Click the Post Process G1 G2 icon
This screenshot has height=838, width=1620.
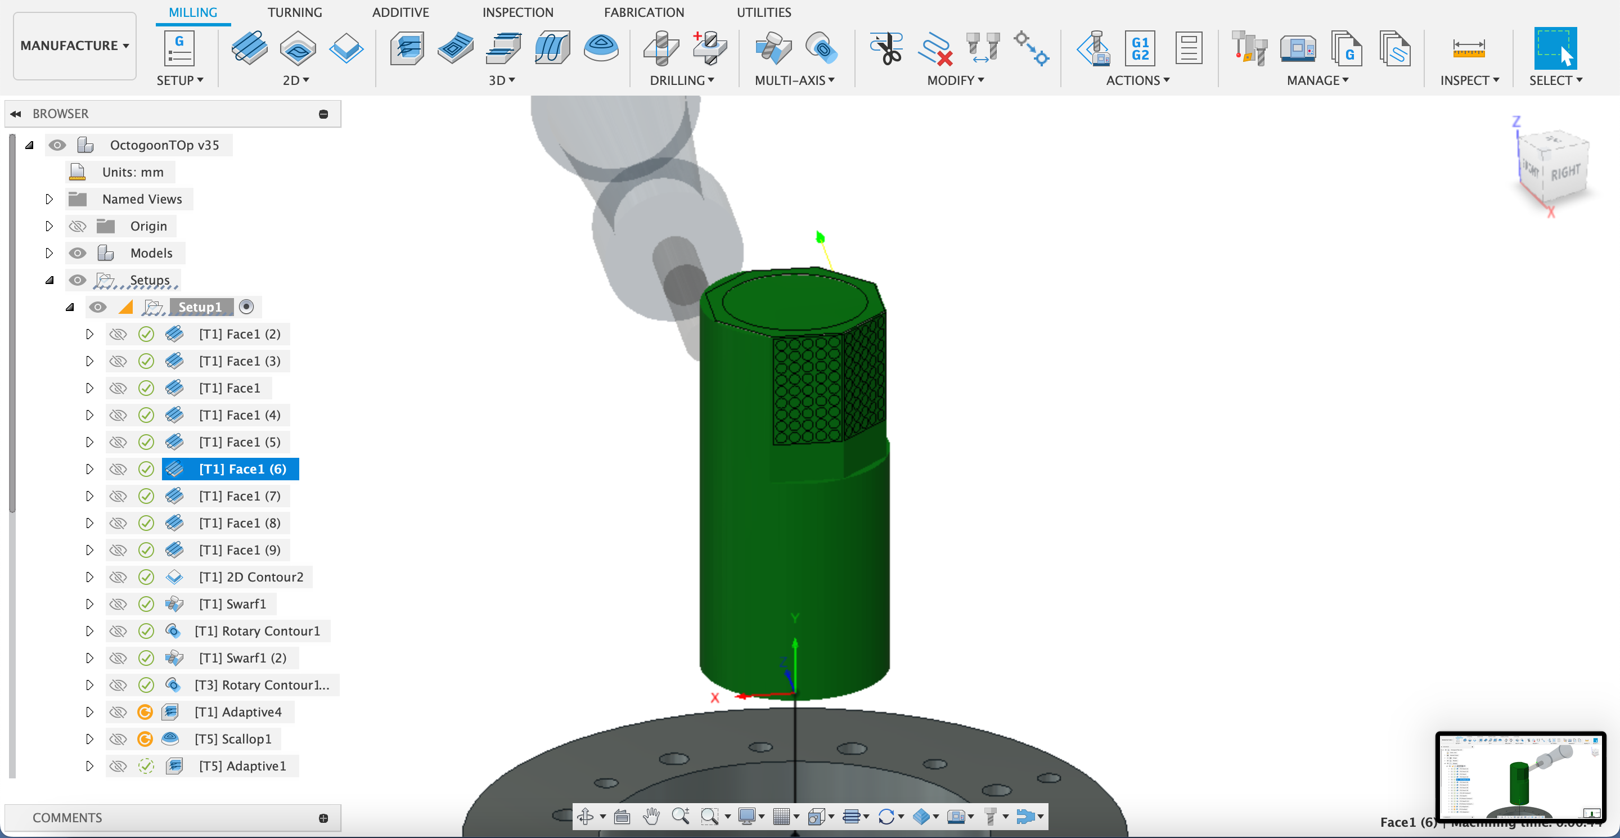(1140, 48)
